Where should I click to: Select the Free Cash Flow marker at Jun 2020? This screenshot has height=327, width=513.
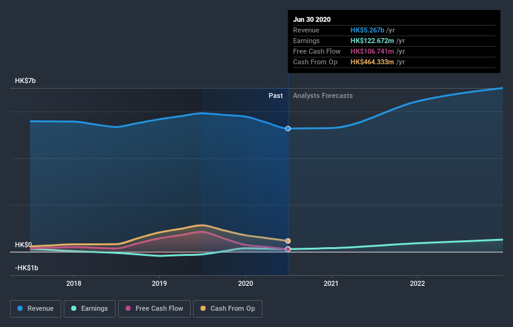coord(288,249)
